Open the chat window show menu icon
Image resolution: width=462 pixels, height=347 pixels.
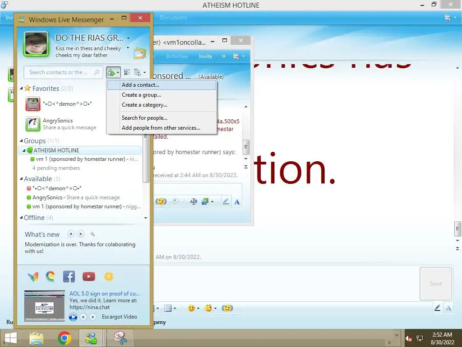point(239,56)
